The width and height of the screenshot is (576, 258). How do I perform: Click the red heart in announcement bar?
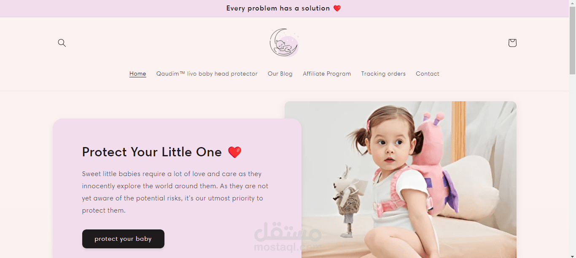[x=337, y=8]
